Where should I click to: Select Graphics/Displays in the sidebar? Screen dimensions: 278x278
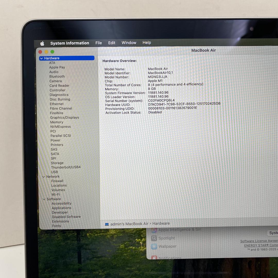pyautogui.click(x=64, y=118)
